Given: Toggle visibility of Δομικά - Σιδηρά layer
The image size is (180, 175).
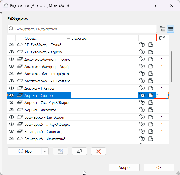Looking at the screenshot, I should point(11,95).
